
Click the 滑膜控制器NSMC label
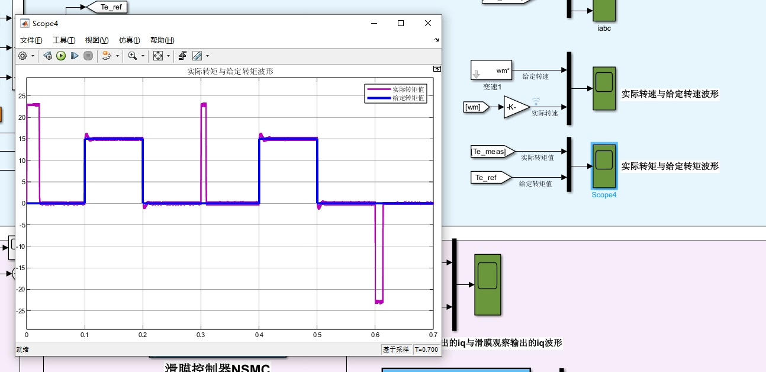(x=217, y=368)
